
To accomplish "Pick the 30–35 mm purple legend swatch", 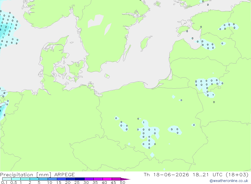I will 89,179.
